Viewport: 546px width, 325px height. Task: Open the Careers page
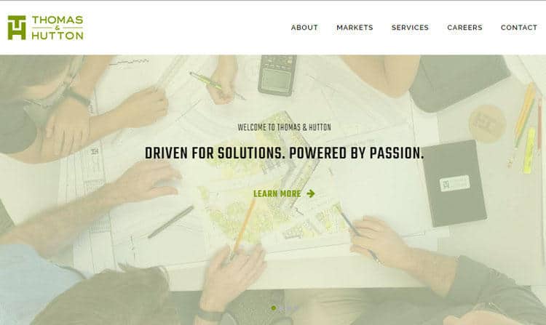coord(464,28)
